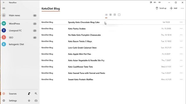Click the Scroll up label
186x104 pixels.
163,8
